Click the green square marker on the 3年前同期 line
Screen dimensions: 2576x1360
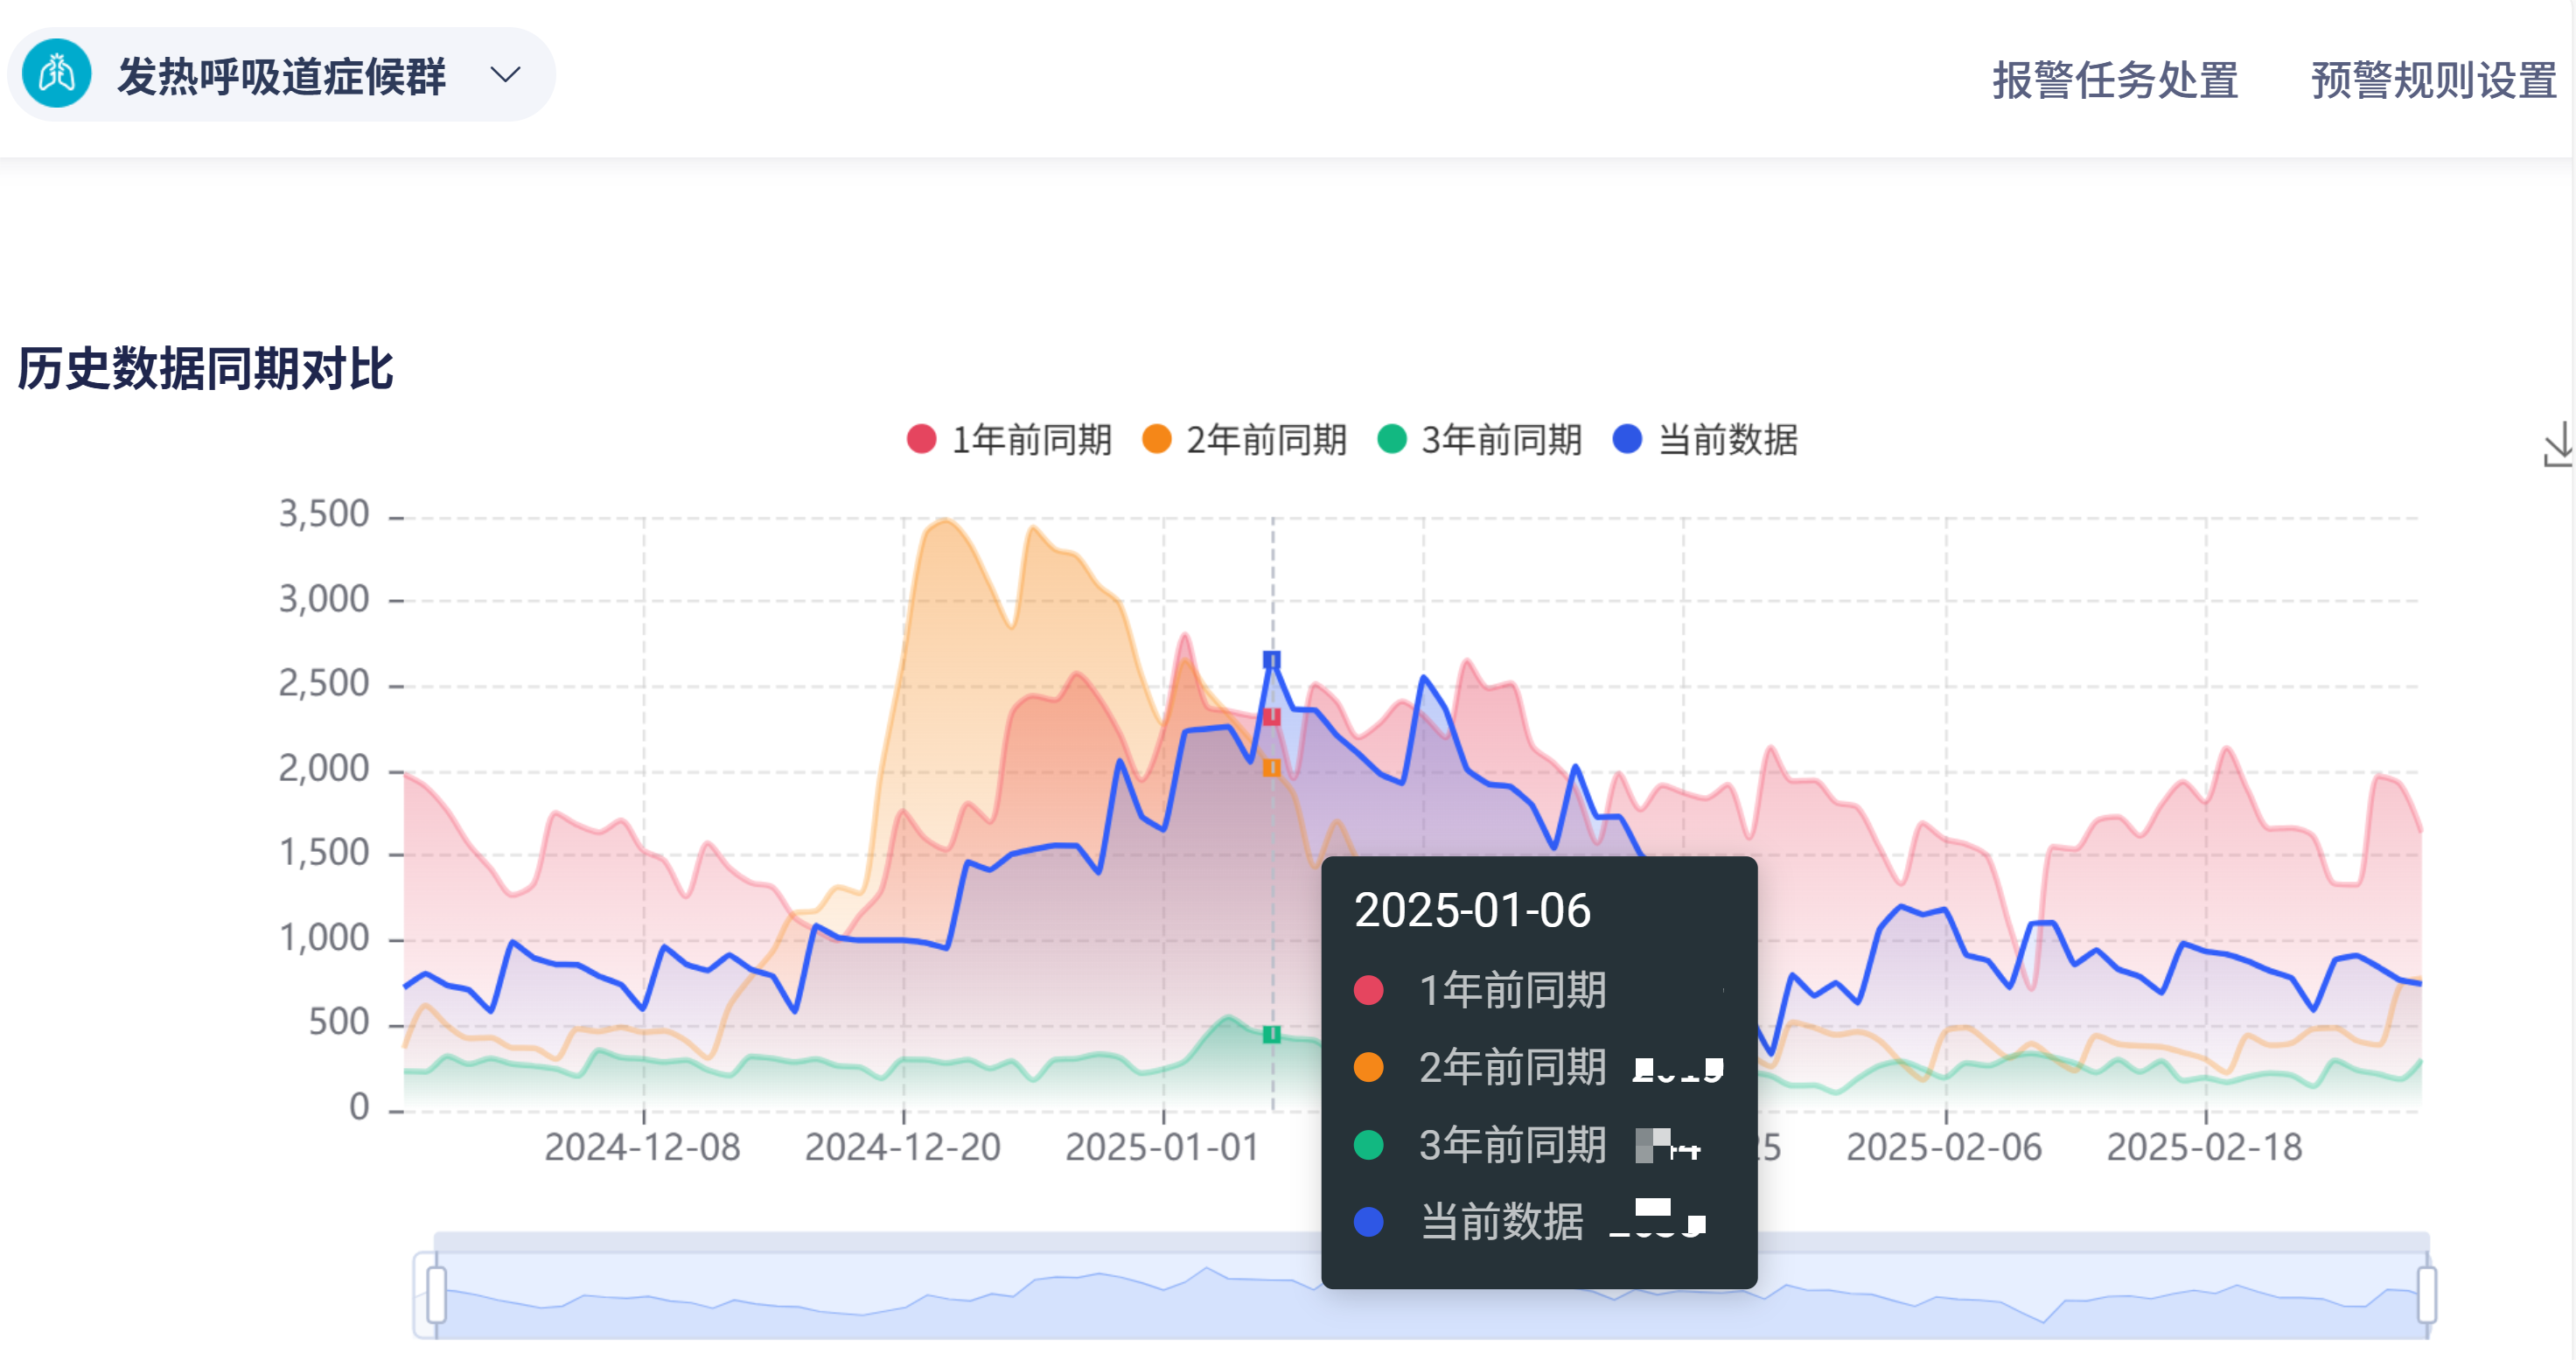(1271, 1035)
